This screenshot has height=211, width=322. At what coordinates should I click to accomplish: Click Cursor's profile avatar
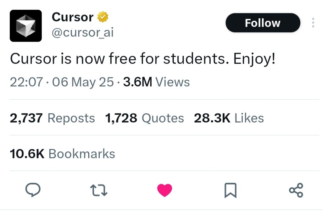[25, 26]
